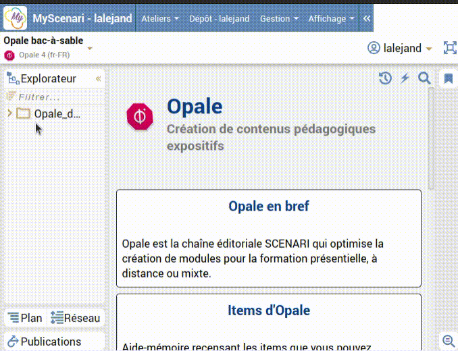Switch to the Plan tab

pyautogui.click(x=25, y=318)
